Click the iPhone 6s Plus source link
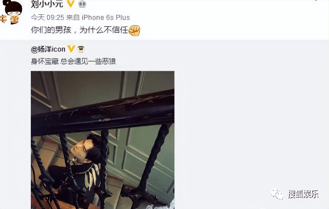 (106, 17)
